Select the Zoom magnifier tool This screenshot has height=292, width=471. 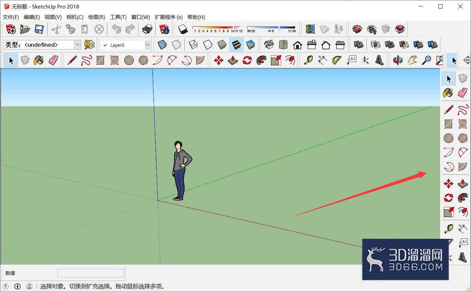426,60
